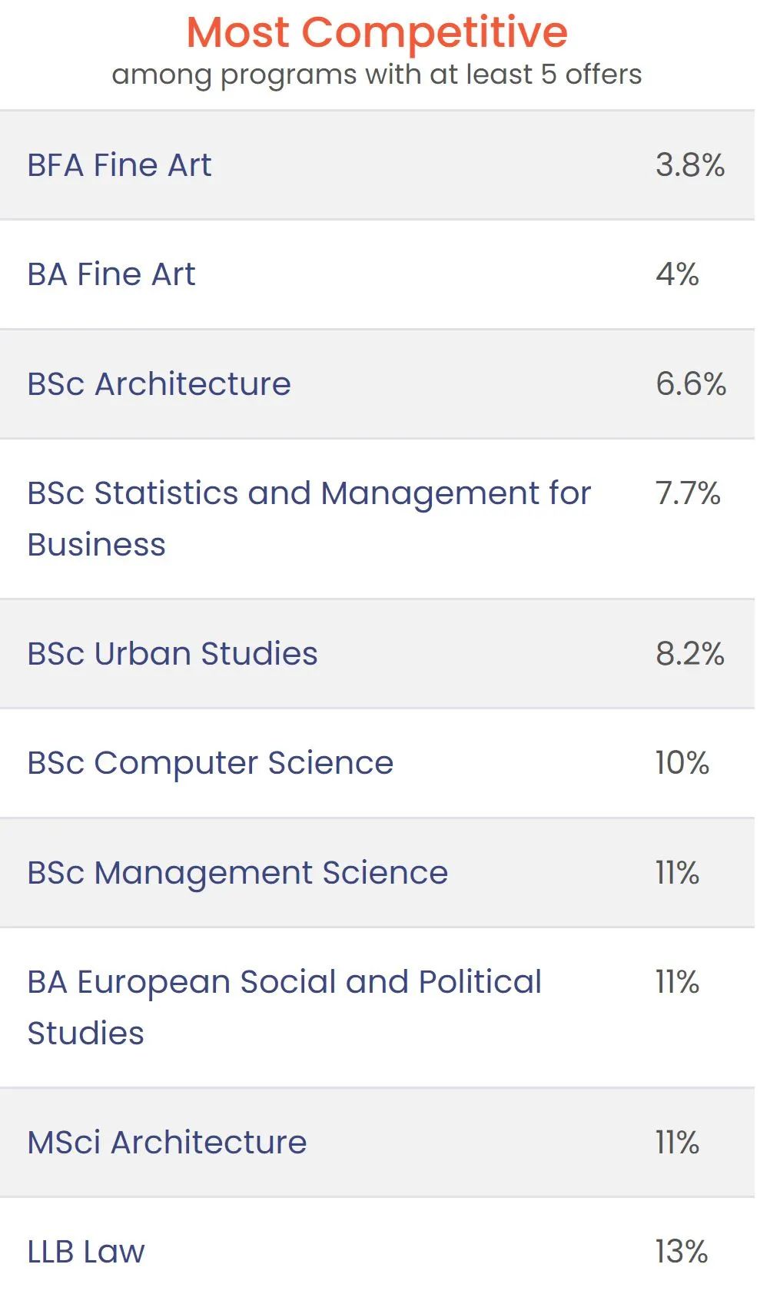Click the 13% rate for LLB Law
This screenshot has width=760, height=1294.
(x=681, y=1252)
